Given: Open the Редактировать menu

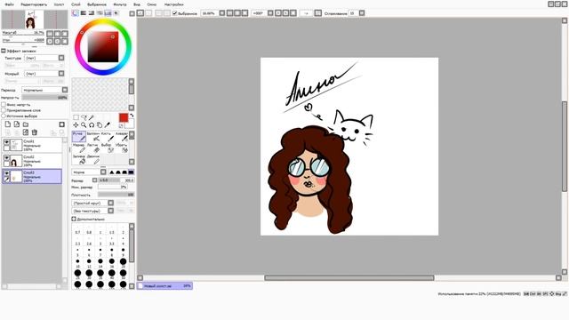Looking at the screenshot, I should coord(34,4).
